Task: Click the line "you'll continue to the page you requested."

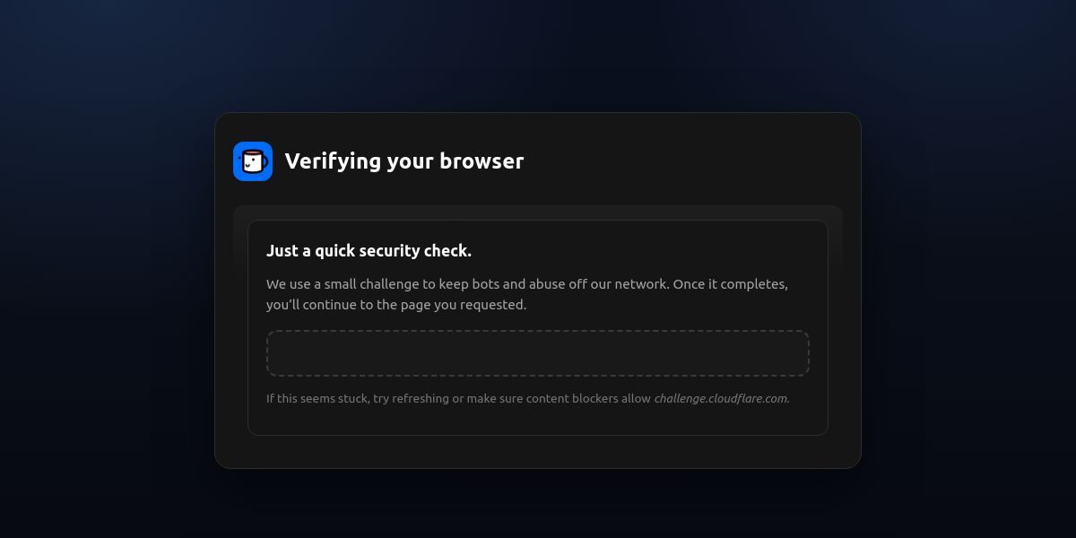Action: click(x=396, y=305)
